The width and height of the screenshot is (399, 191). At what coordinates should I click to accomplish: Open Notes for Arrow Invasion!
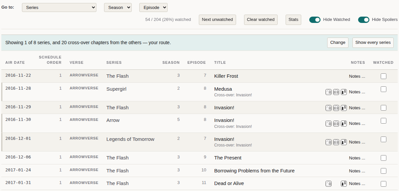pos(357,124)
